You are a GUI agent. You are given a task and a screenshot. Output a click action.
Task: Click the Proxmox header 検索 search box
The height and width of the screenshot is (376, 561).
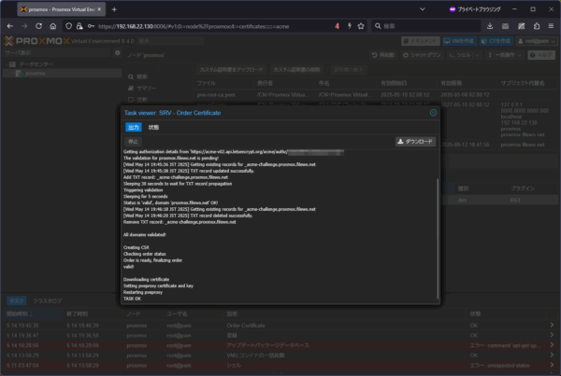[x=170, y=41]
